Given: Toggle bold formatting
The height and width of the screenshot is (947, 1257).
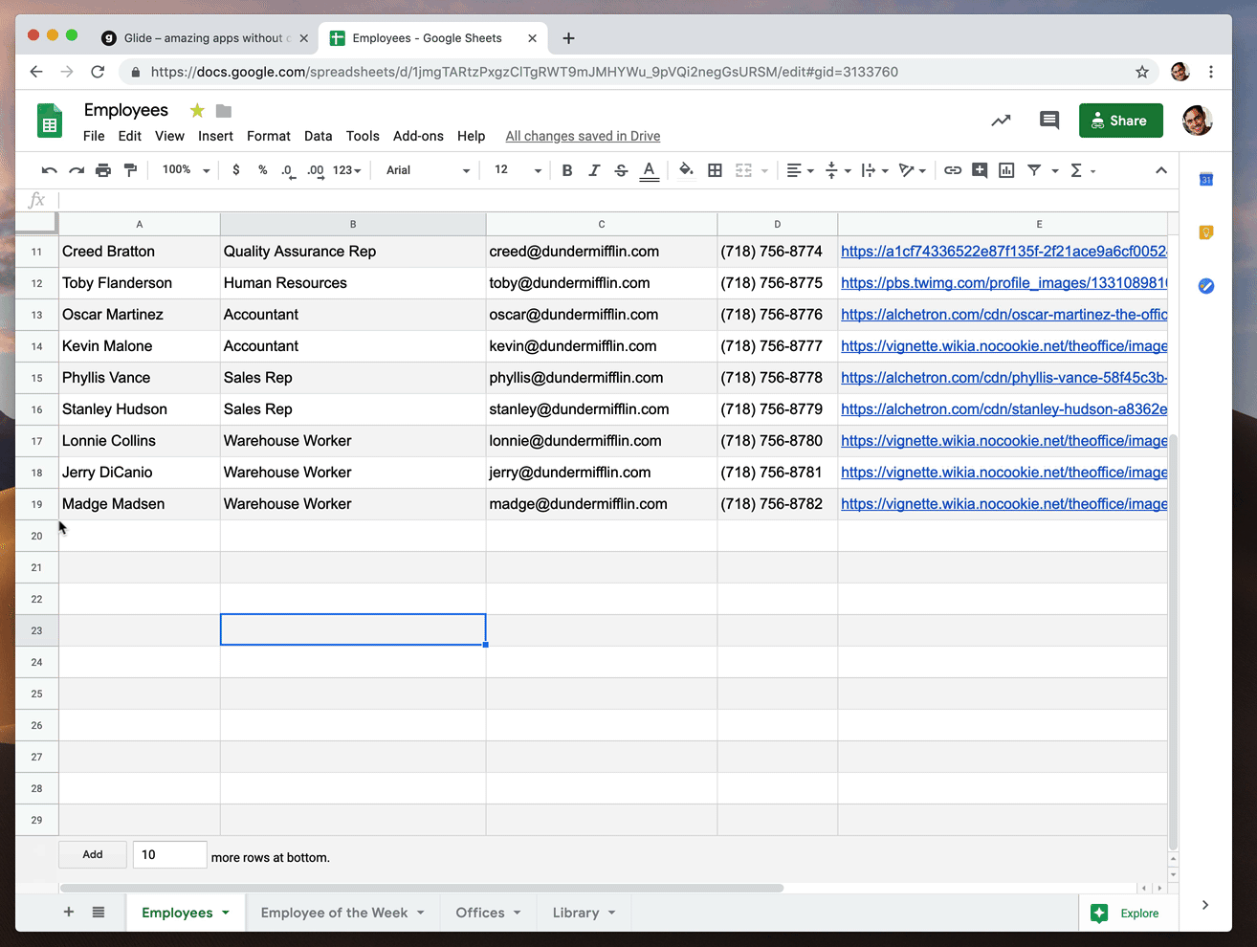Looking at the screenshot, I should [567, 170].
